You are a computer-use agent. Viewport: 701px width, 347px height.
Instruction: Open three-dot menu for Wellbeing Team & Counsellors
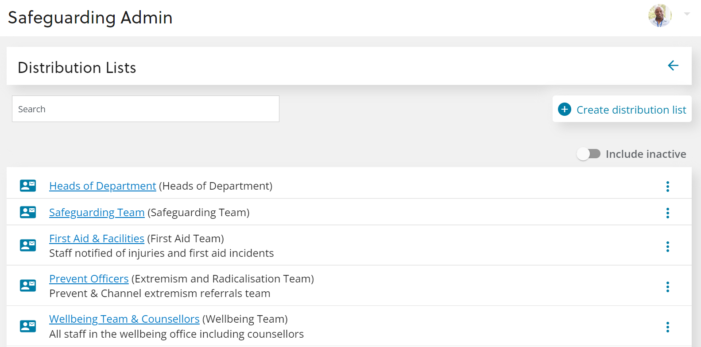click(x=667, y=327)
